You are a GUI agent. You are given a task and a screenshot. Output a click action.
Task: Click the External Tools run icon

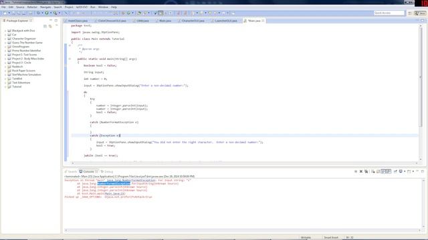55,13
